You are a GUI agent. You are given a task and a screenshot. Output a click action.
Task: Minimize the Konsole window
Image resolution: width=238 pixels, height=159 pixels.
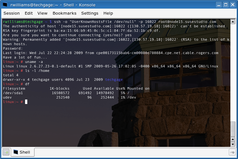[219, 5]
